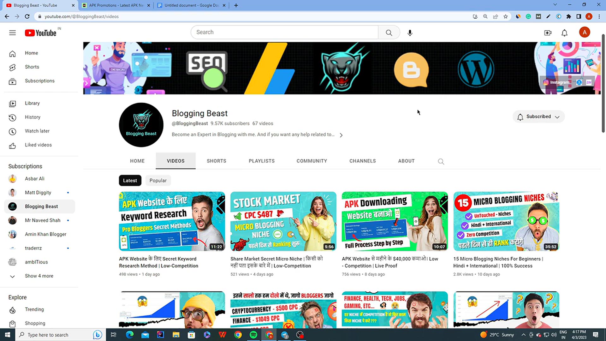Open Microsoft Edge from taskbar
Screen dimensions: 606x341
130,335
